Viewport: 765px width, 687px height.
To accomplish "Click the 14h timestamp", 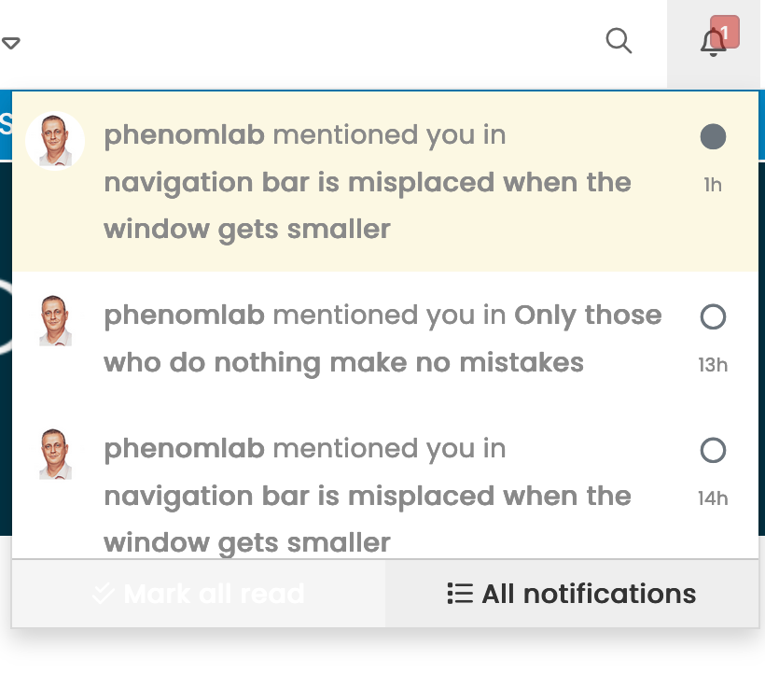I will pyautogui.click(x=713, y=498).
